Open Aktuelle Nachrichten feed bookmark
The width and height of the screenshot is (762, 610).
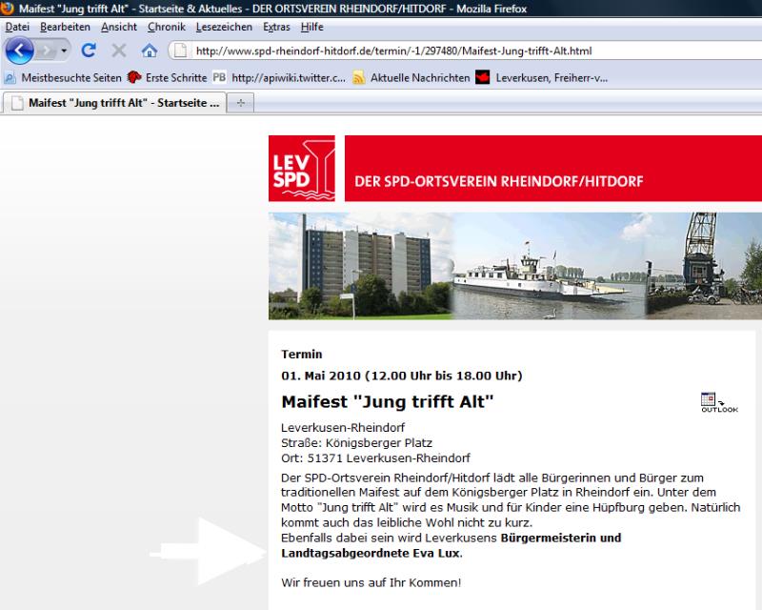point(411,77)
